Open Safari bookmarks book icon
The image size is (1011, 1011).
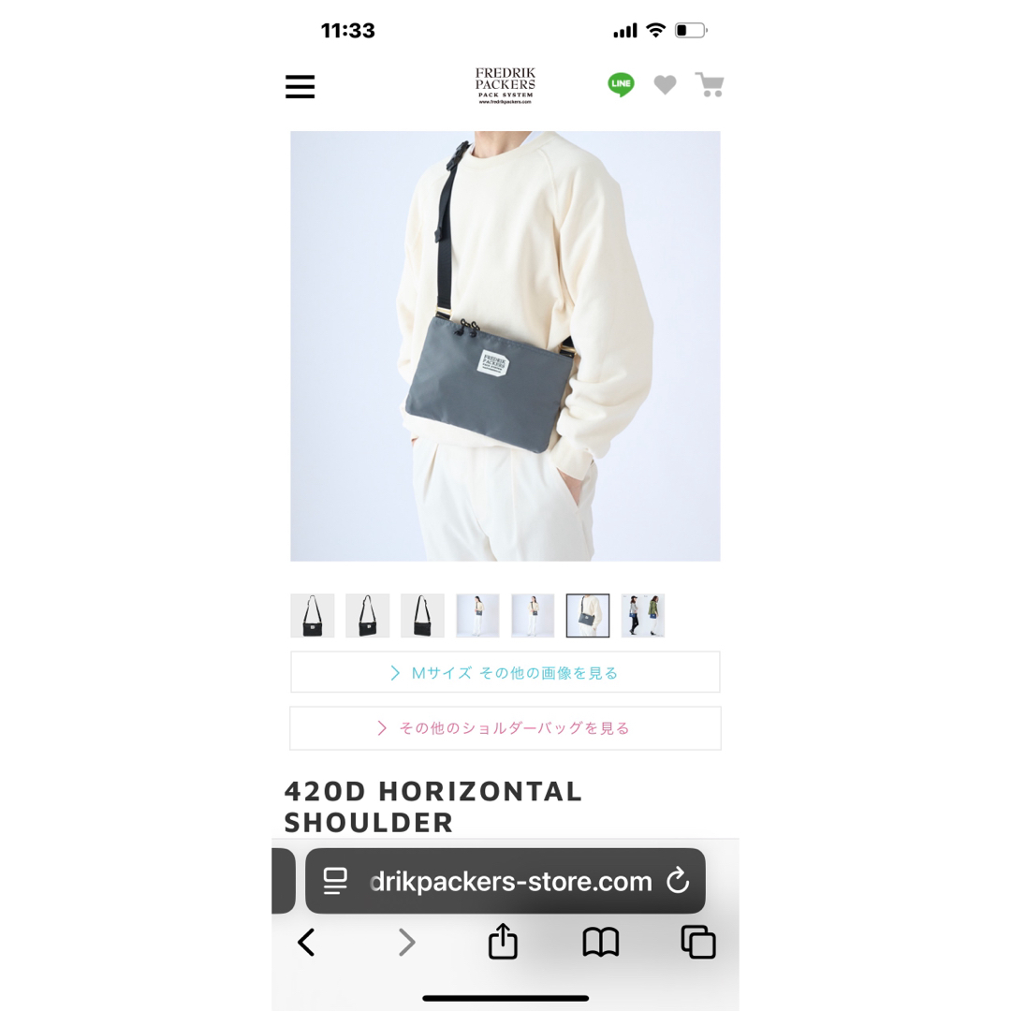pos(600,943)
